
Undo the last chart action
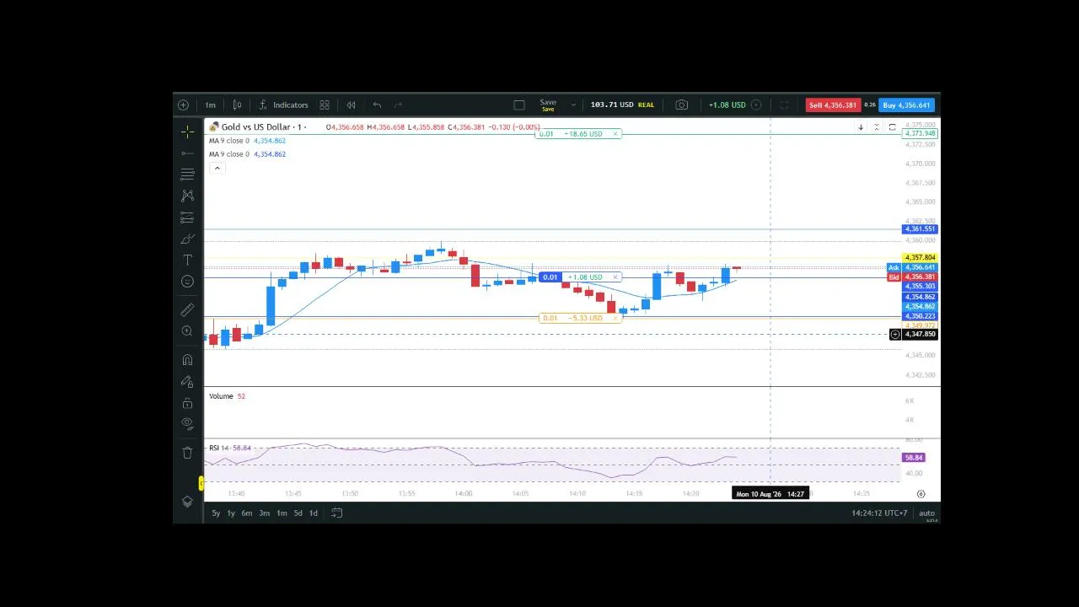pyautogui.click(x=377, y=105)
